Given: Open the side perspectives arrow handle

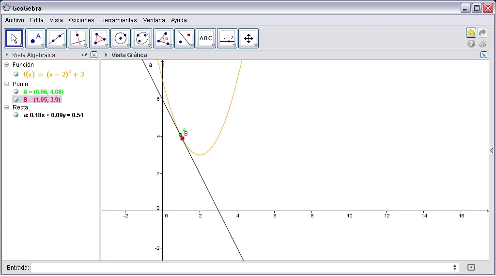Looking at the screenshot, I should pos(492,151).
